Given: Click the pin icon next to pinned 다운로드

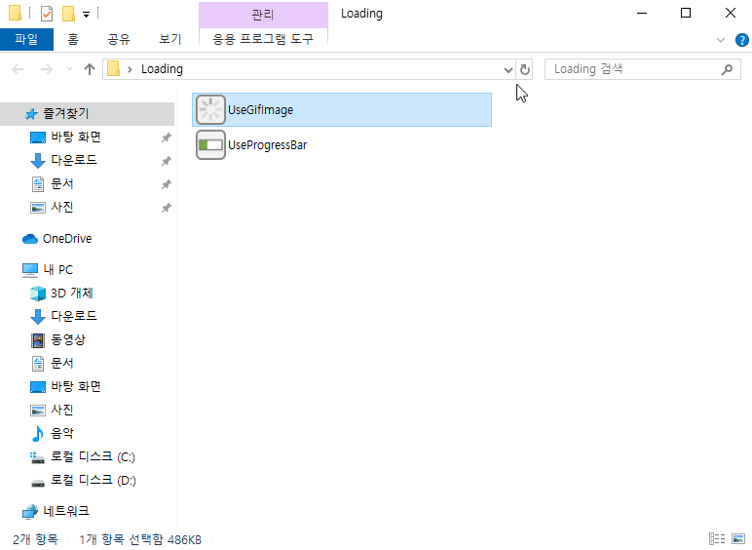Looking at the screenshot, I should [x=166, y=161].
